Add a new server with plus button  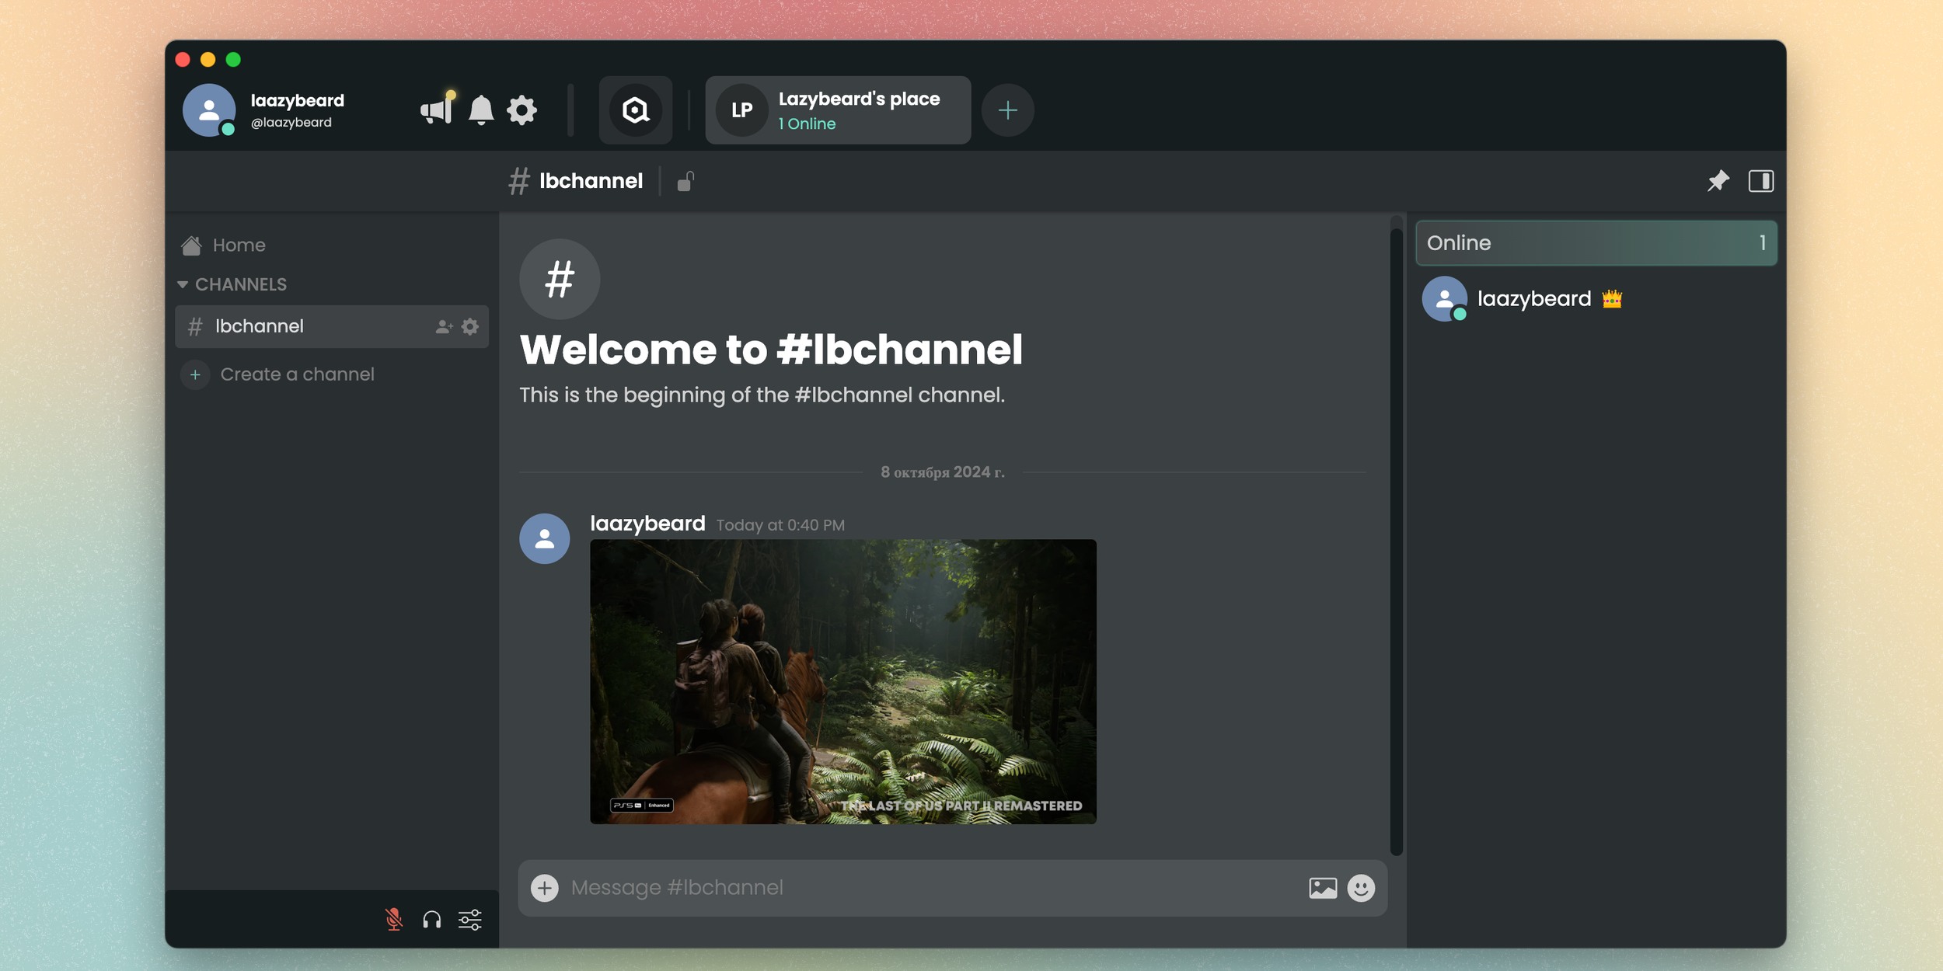click(x=1007, y=110)
